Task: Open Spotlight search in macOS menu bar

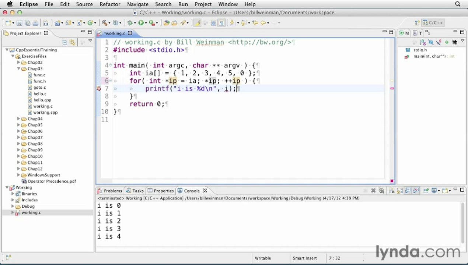Action: (x=458, y=4)
